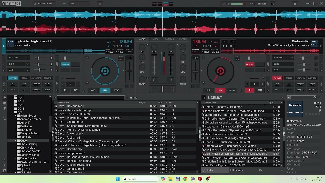This screenshot has width=325, height=183.
Task: Switch to the SCRATCH mixer tab
Action: [x=169, y=39]
